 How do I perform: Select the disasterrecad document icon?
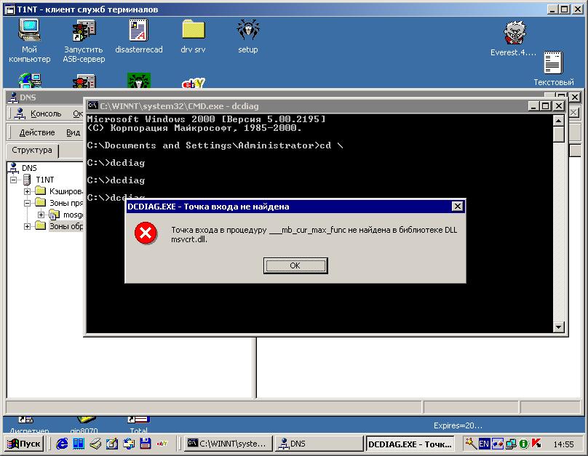click(x=139, y=36)
